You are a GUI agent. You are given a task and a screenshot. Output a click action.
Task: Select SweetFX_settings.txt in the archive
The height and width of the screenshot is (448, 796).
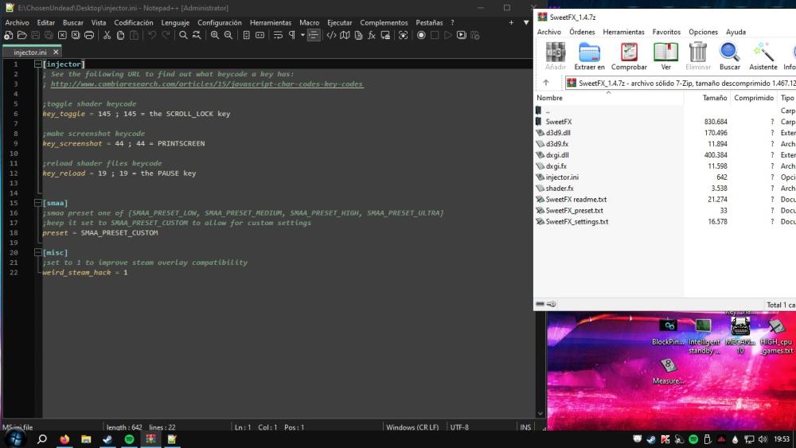[x=576, y=222]
